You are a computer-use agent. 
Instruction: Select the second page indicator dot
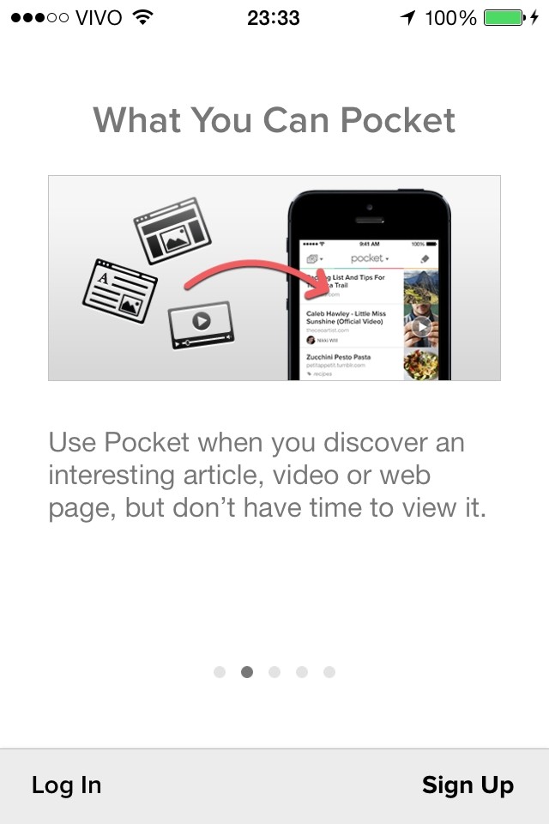click(247, 671)
